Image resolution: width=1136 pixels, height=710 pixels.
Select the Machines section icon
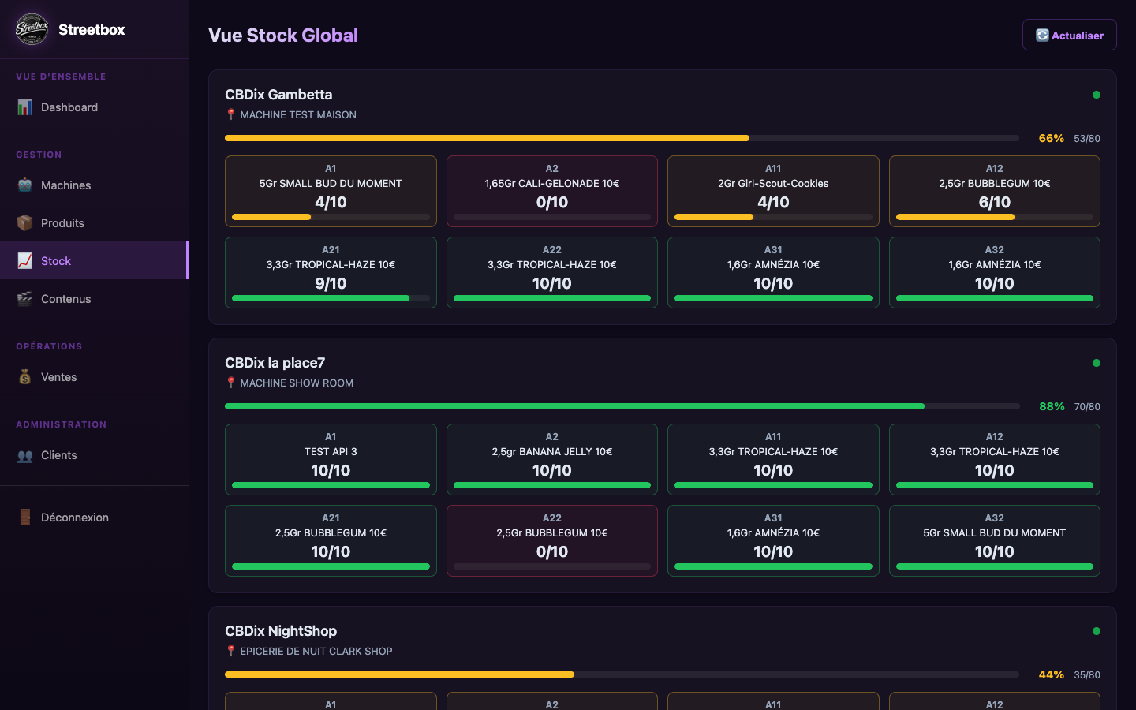coord(23,185)
